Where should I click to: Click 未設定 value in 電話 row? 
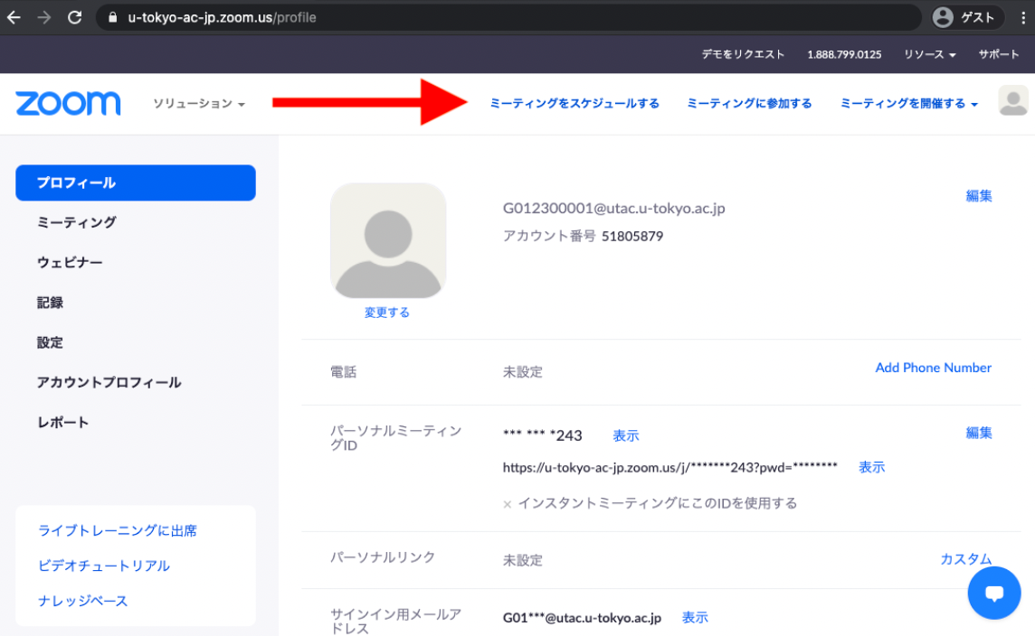(523, 372)
